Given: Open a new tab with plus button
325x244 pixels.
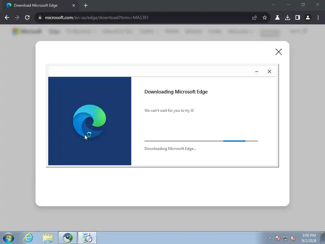Looking at the screenshot, I should (x=86, y=6).
